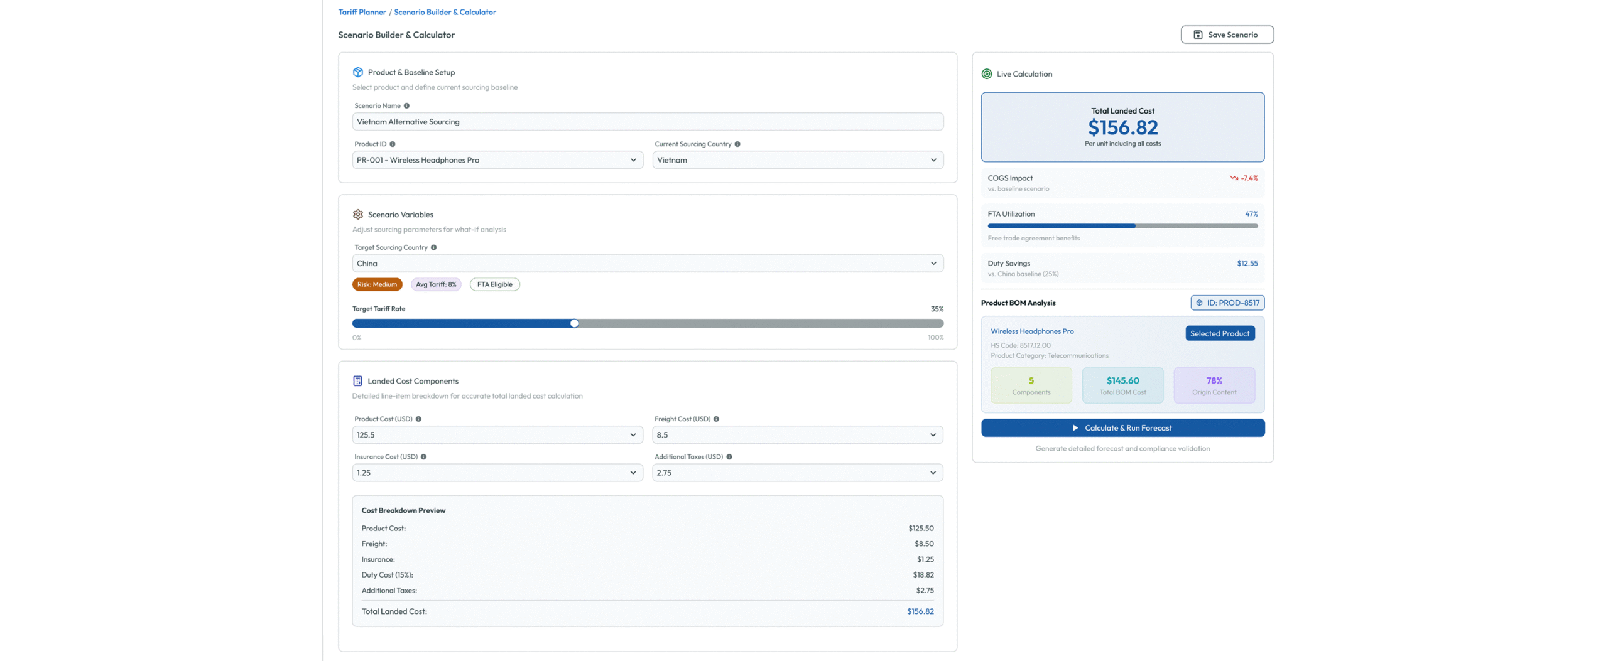This screenshot has width=1608, height=661.
Task: Click the ID: PROD-8517 badge
Action: [x=1227, y=303]
